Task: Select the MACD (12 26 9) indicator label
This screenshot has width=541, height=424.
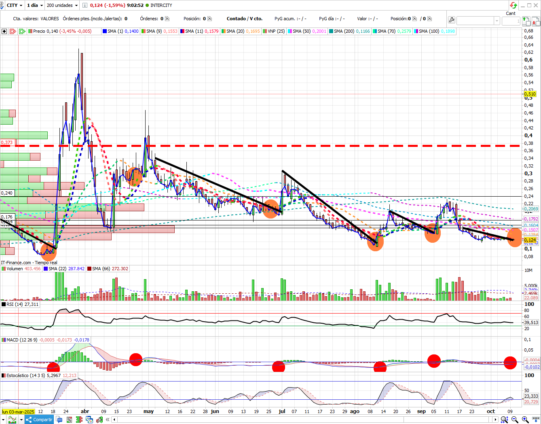Action: (22, 340)
